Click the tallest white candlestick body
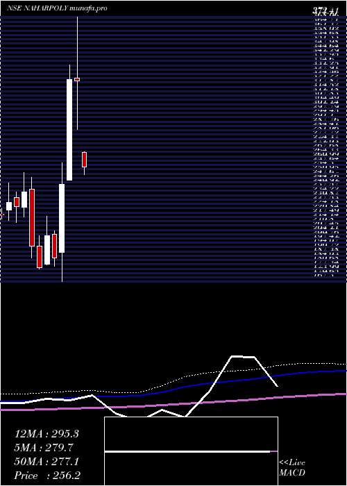Screen dimensions: 347x486 tap(69, 130)
